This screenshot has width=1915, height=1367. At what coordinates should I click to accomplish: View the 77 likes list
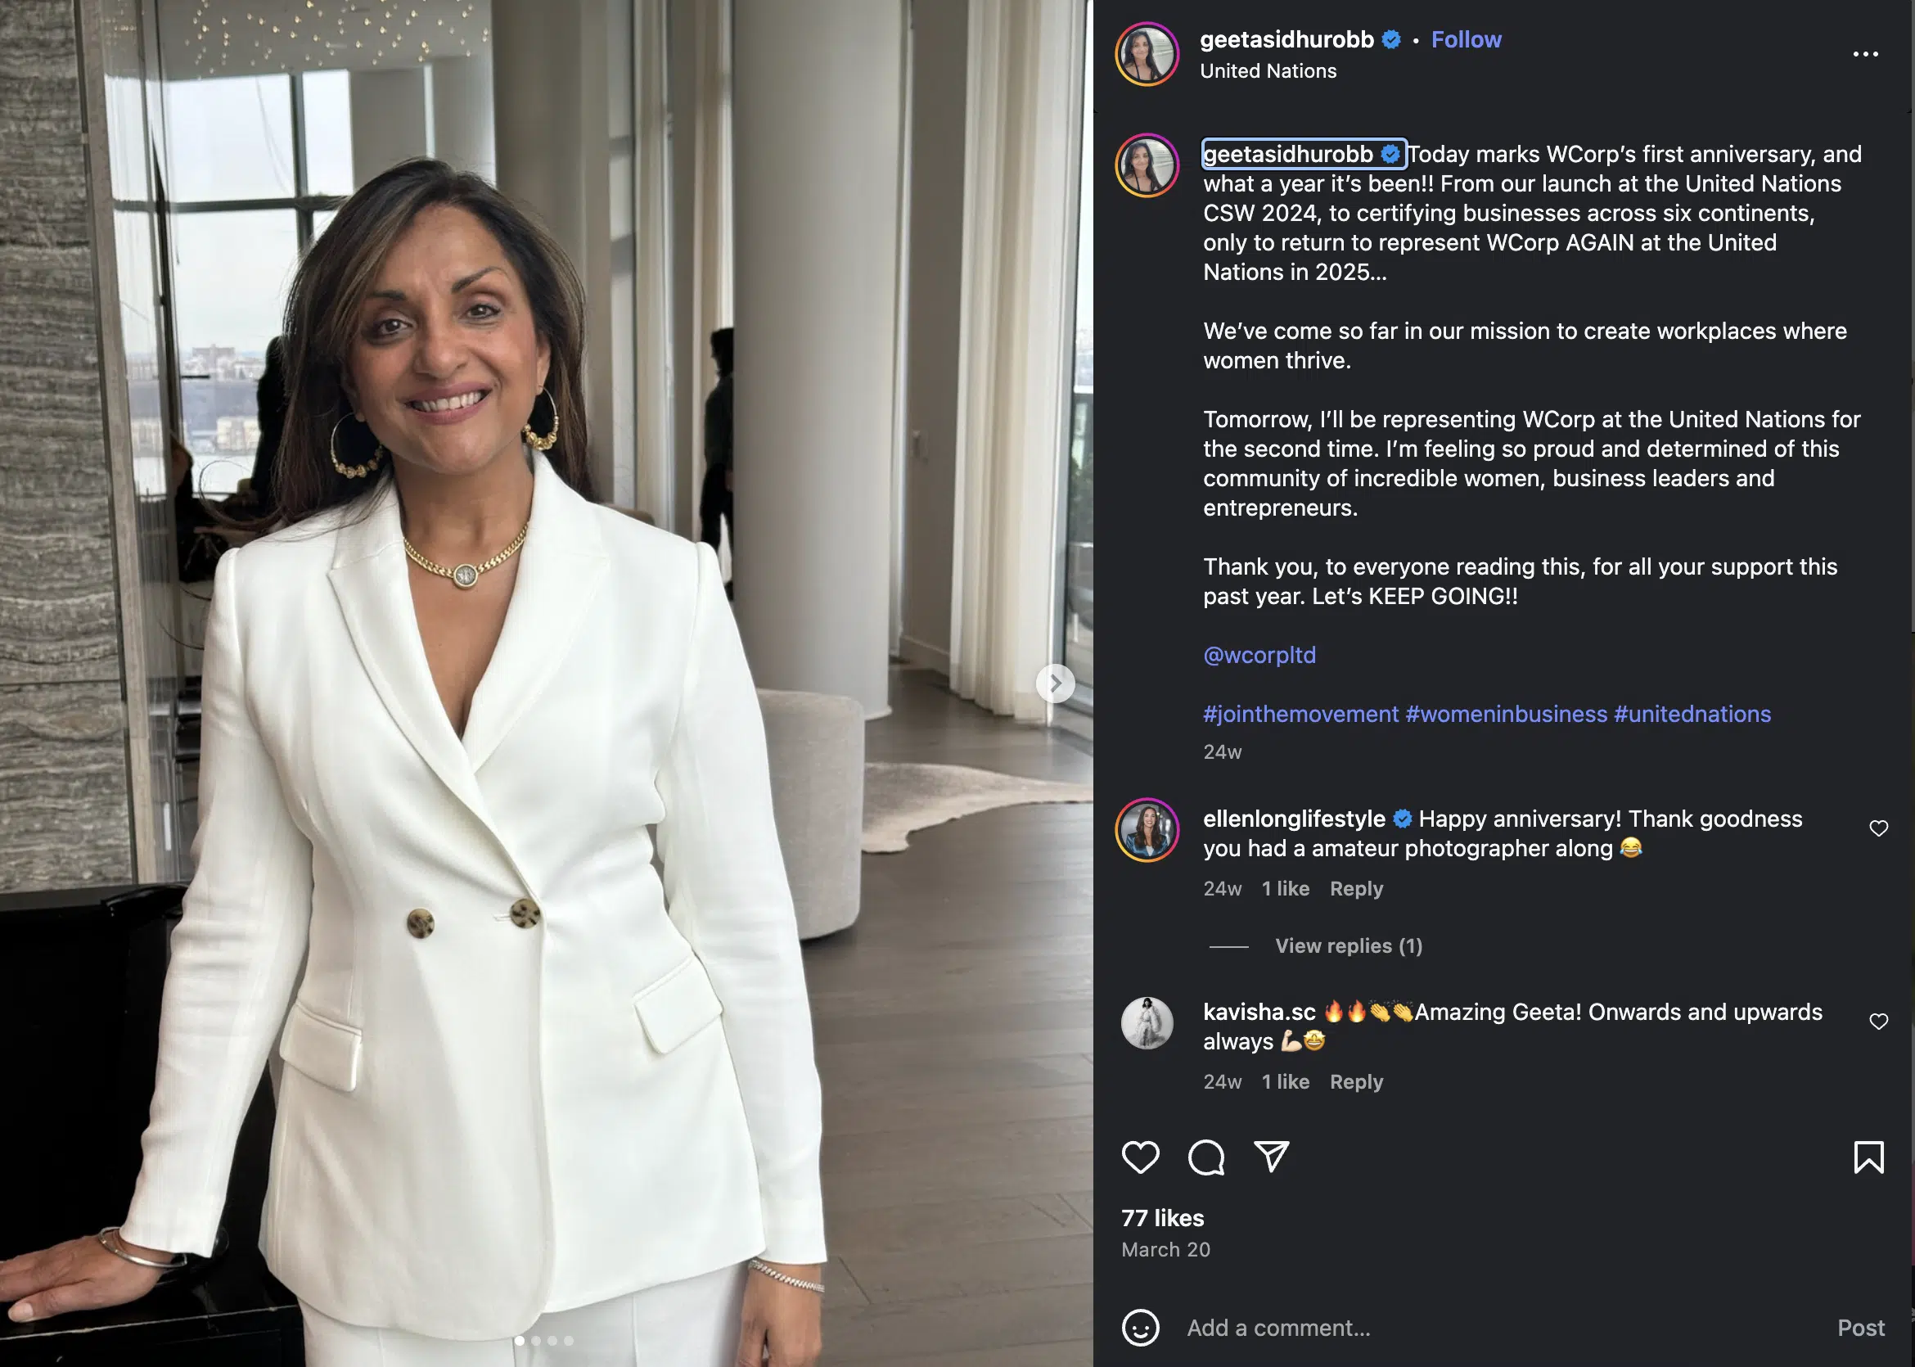[1162, 1218]
